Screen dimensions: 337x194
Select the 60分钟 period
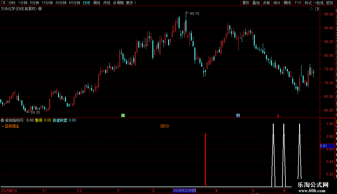[x=75, y=3]
